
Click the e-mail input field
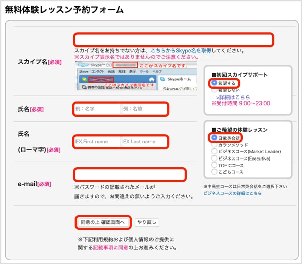130,175
